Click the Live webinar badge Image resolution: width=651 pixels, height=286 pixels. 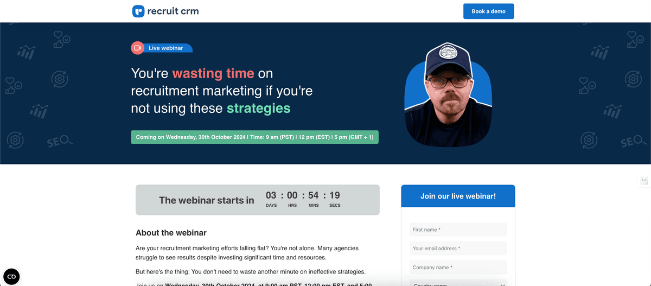click(162, 48)
